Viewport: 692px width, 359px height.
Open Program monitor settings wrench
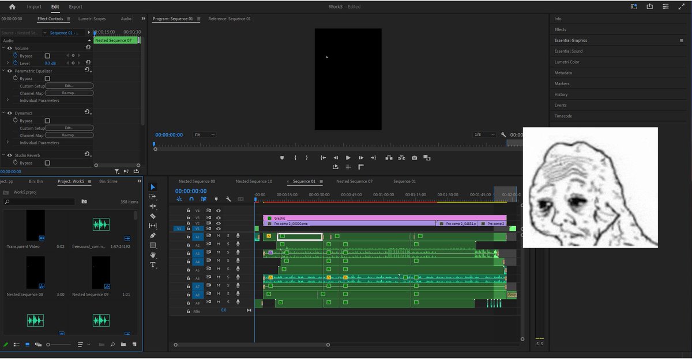(503, 135)
